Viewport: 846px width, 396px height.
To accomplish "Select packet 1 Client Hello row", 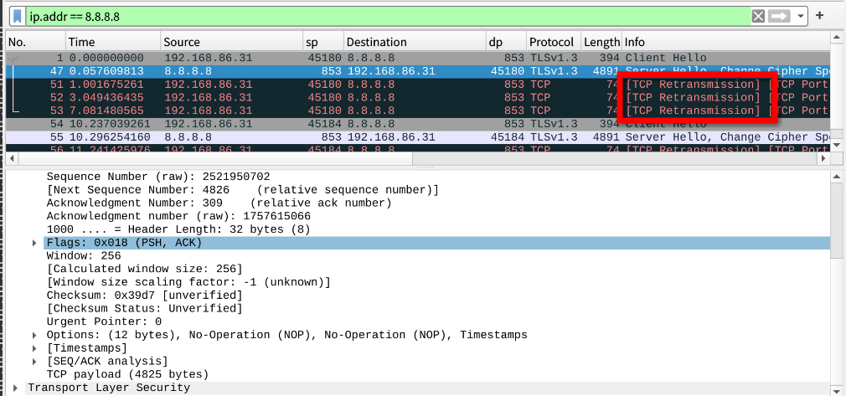I will (x=418, y=58).
